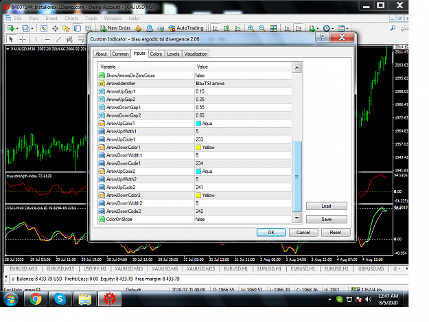Click the zoom out magnifier icon
This screenshot has width=429, height=322.
pos(262,28)
